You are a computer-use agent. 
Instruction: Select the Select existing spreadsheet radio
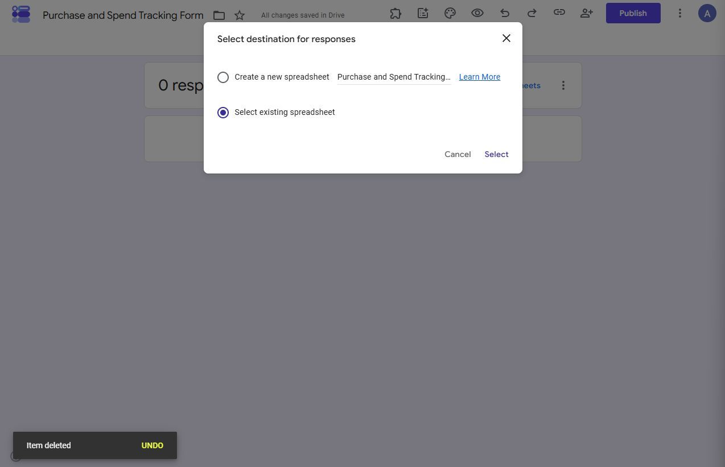point(223,113)
